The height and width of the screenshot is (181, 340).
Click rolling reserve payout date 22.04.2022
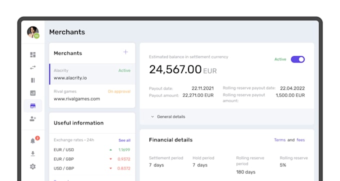(x=292, y=88)
